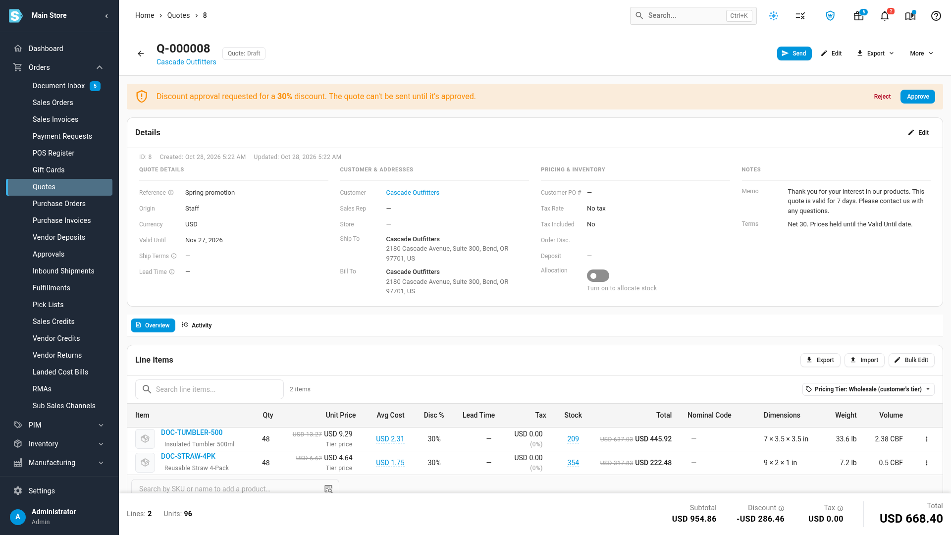Toggle the stock Allocation switch on

pos(598,276)
